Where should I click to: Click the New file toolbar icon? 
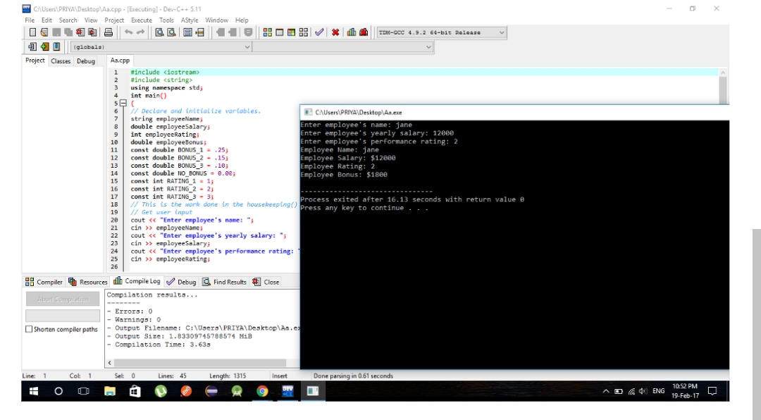pyautogui.click(x=32, y=32)
